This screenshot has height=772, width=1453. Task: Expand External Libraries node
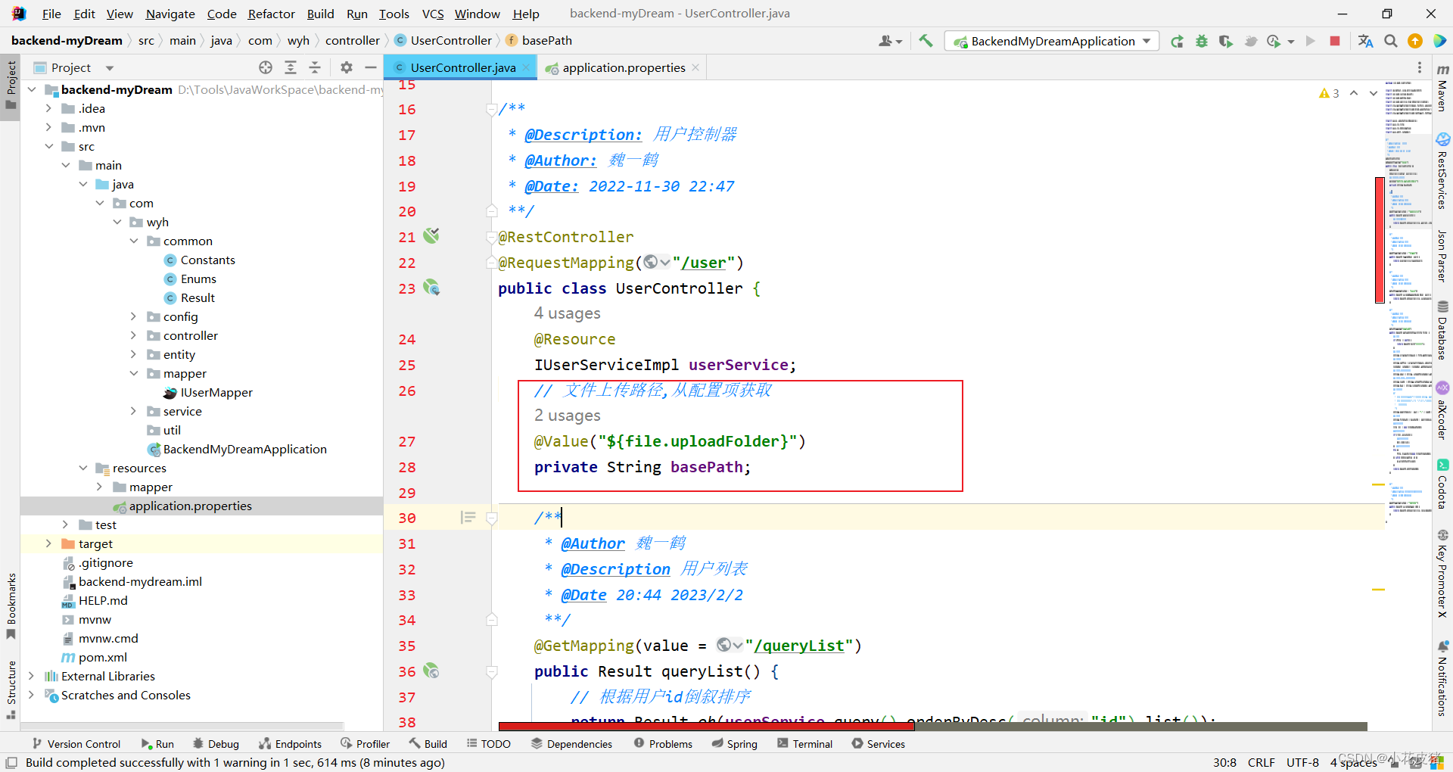click(31, 676)
